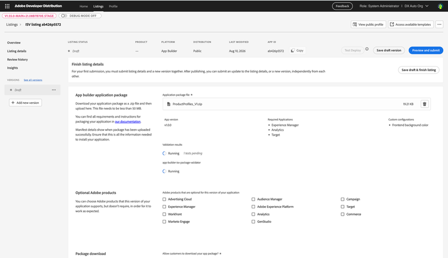This screenshot has height=258, width=448.
Task: Click the ProductProfiles_V1.zip file icon
Action: tap(168, 104)
